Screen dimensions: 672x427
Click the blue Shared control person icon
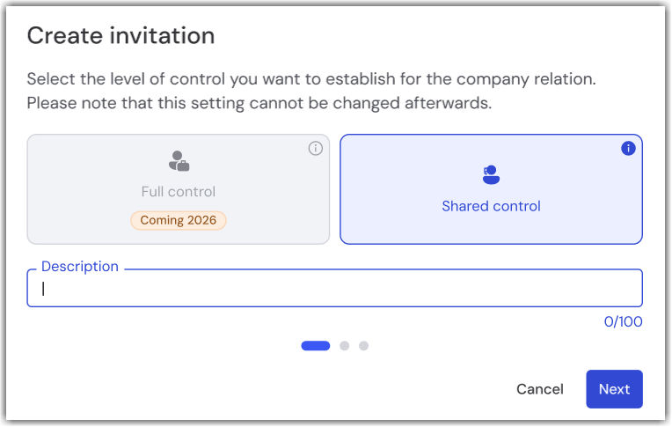pyautogui.click(x=491, y=175)
